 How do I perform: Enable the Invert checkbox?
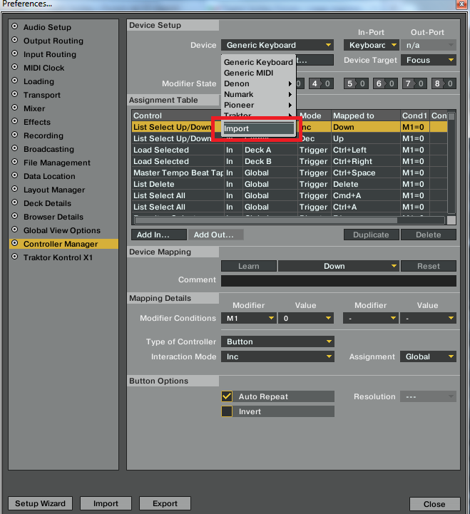click(227, 411)
